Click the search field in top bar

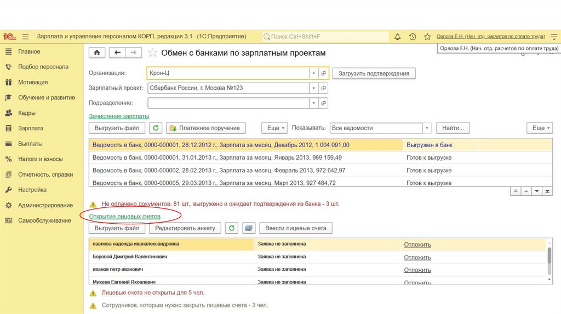click(x=325, y=37)
